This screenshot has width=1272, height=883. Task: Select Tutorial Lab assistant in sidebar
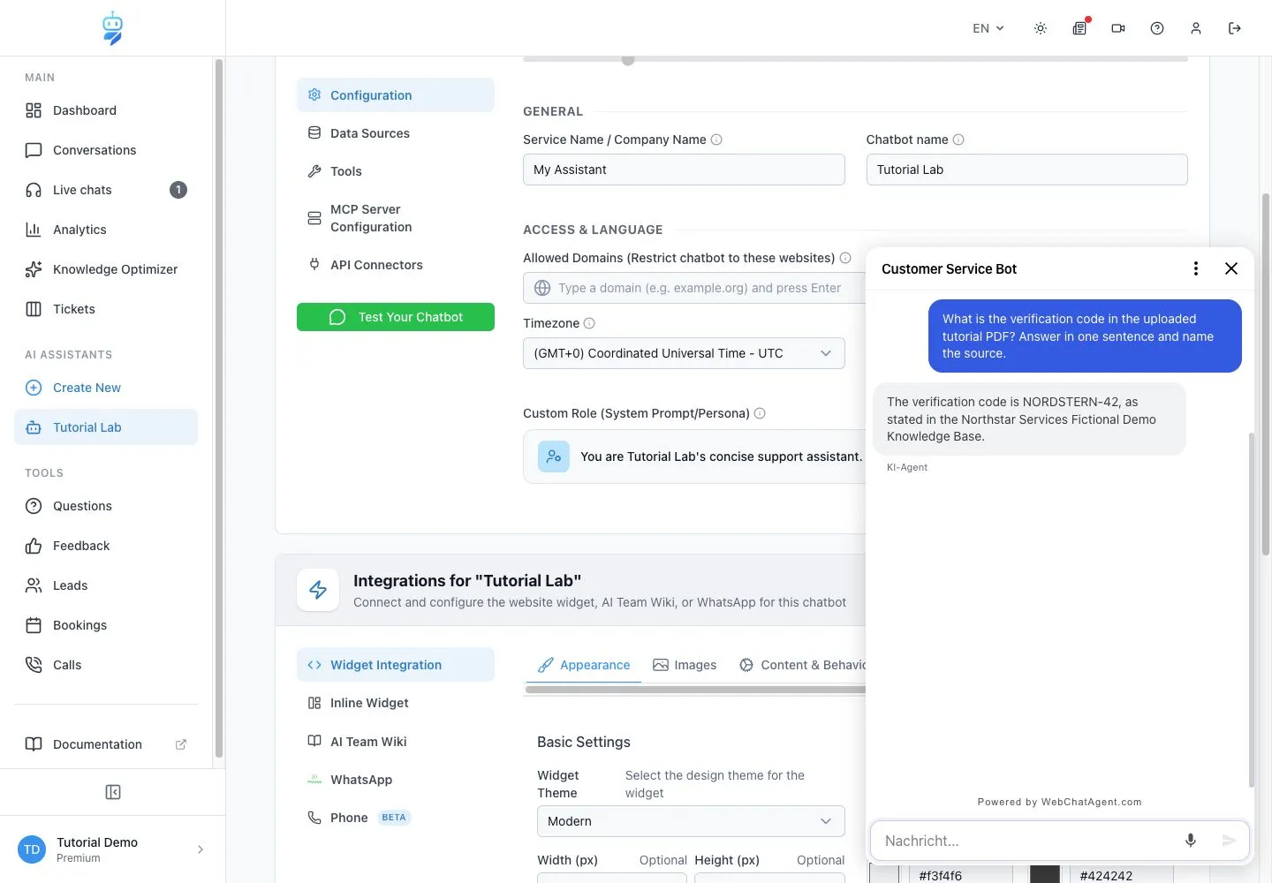click(x=106, y=427)
